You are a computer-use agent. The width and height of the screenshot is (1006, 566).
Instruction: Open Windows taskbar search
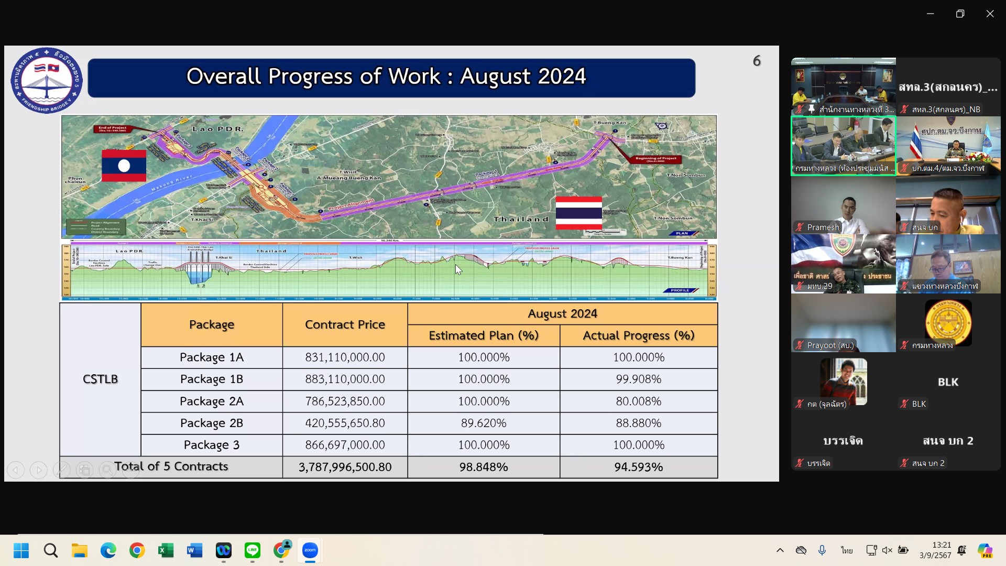coord(51,550)
